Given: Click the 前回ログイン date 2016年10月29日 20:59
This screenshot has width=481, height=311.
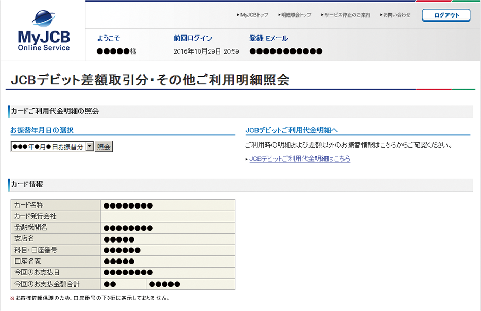Looking at the screenshot, I should pos(206,51).
